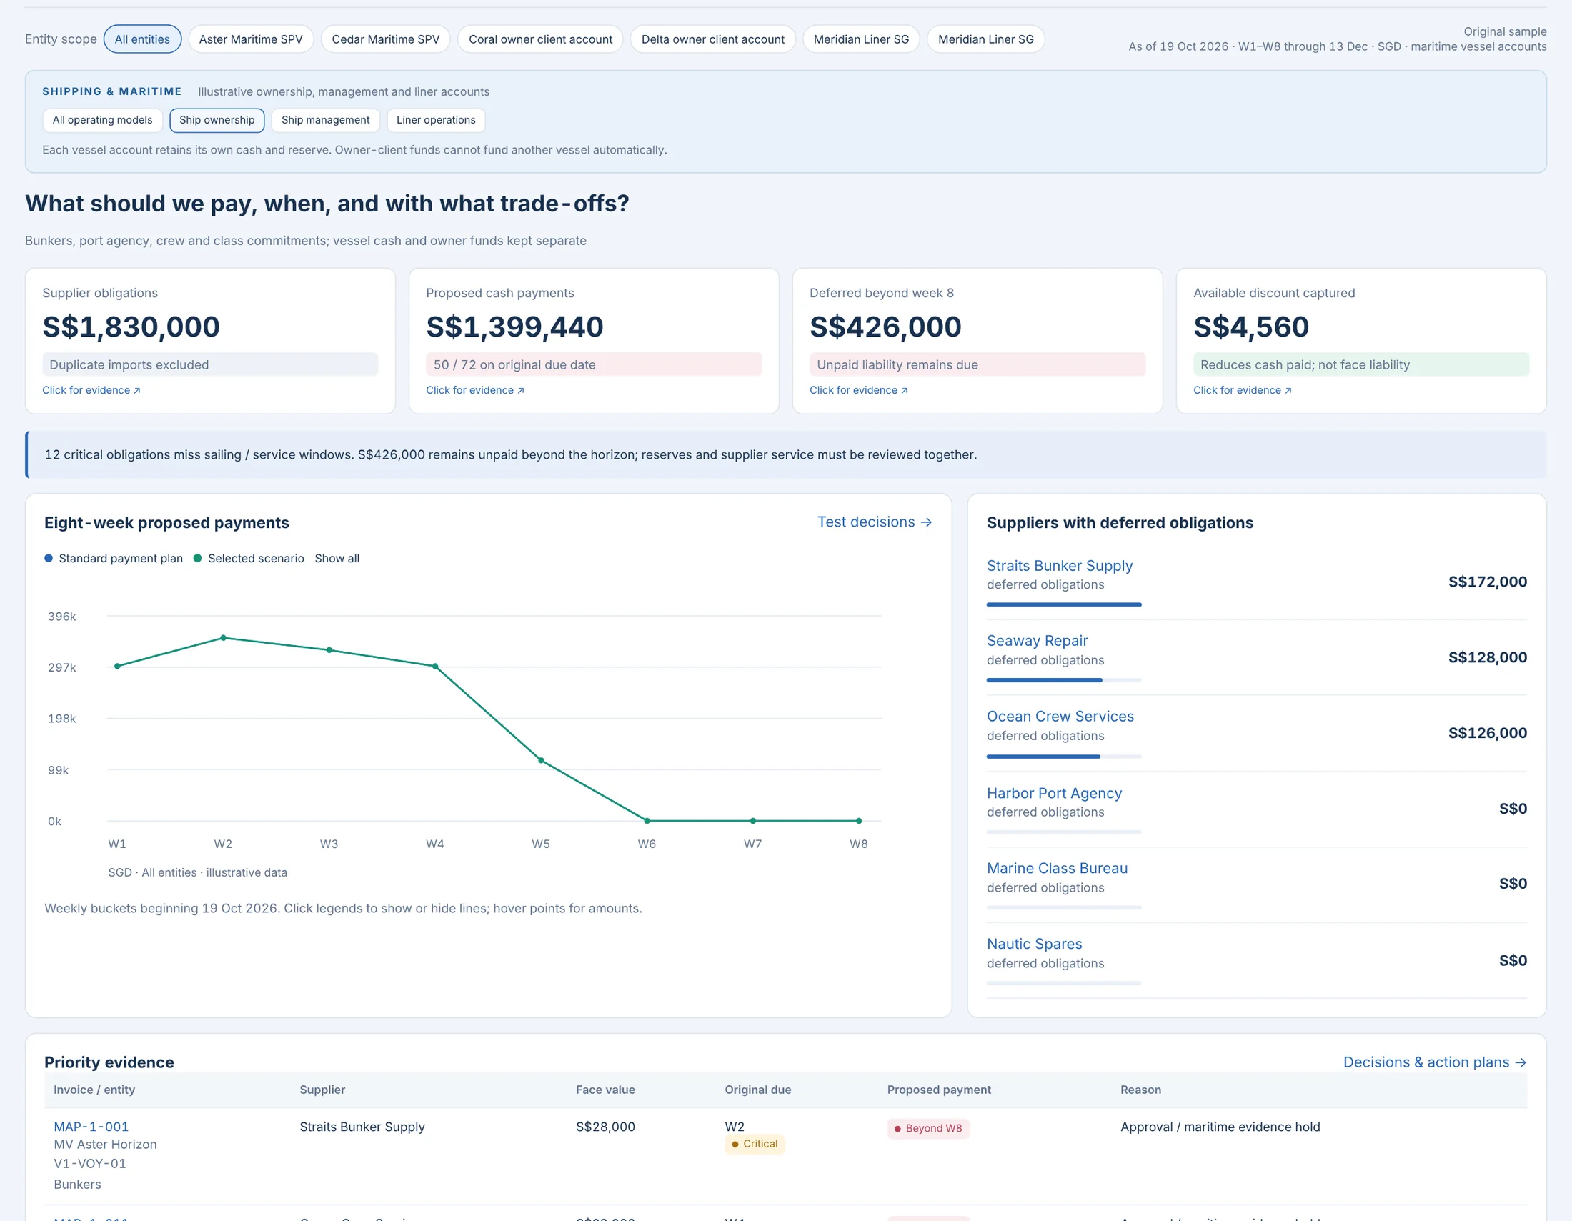Open Seaway Repair supplier link

click(x=1038, y=640)
